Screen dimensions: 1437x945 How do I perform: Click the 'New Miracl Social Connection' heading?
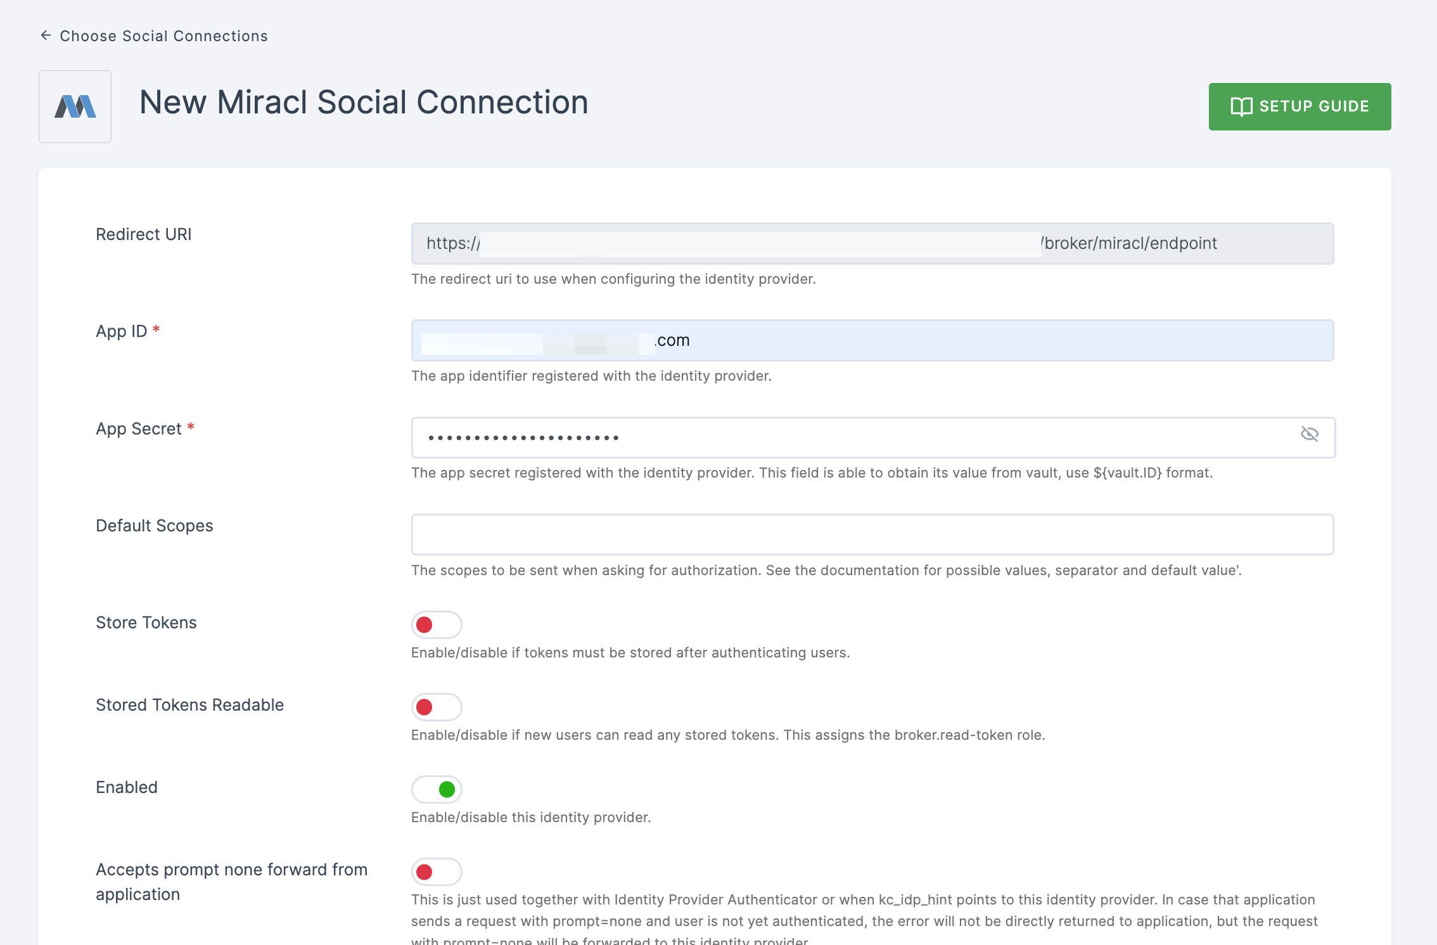coord(364,103)
